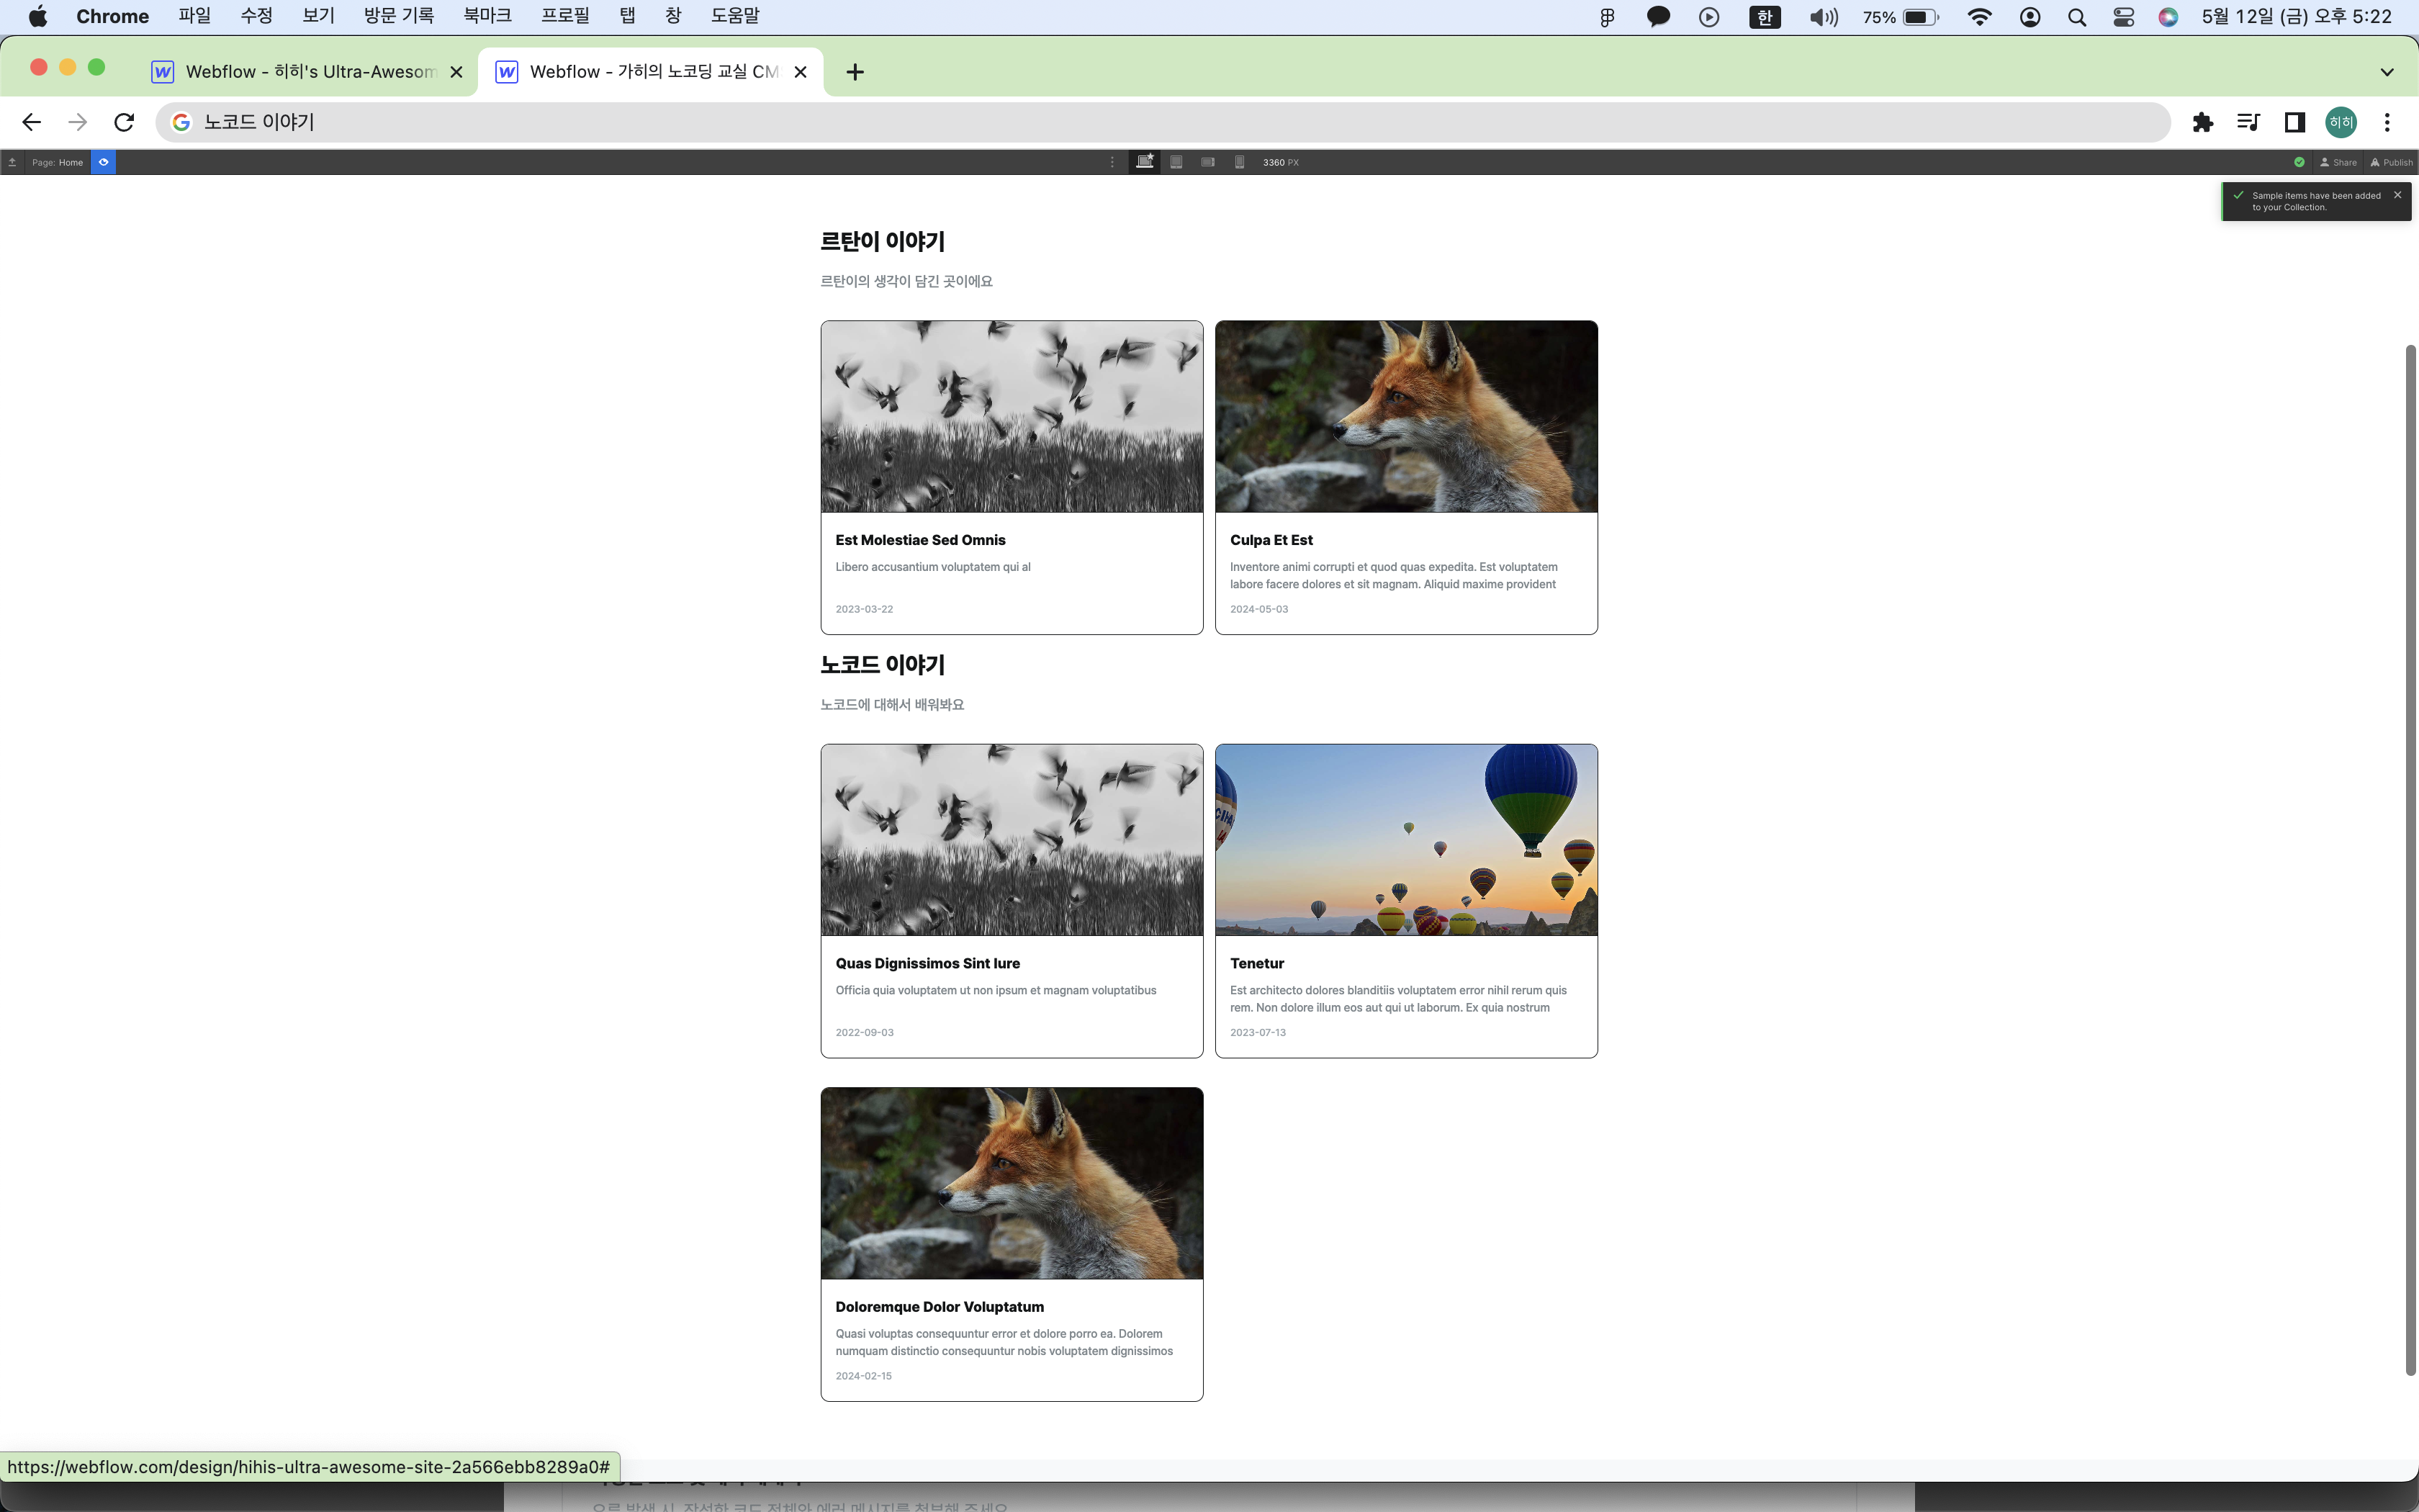Image resolution: width=2419 pixels, height=1512 pixels.
Task: Click the Sample items added notification text
Action: click(x=2316, y=201)
